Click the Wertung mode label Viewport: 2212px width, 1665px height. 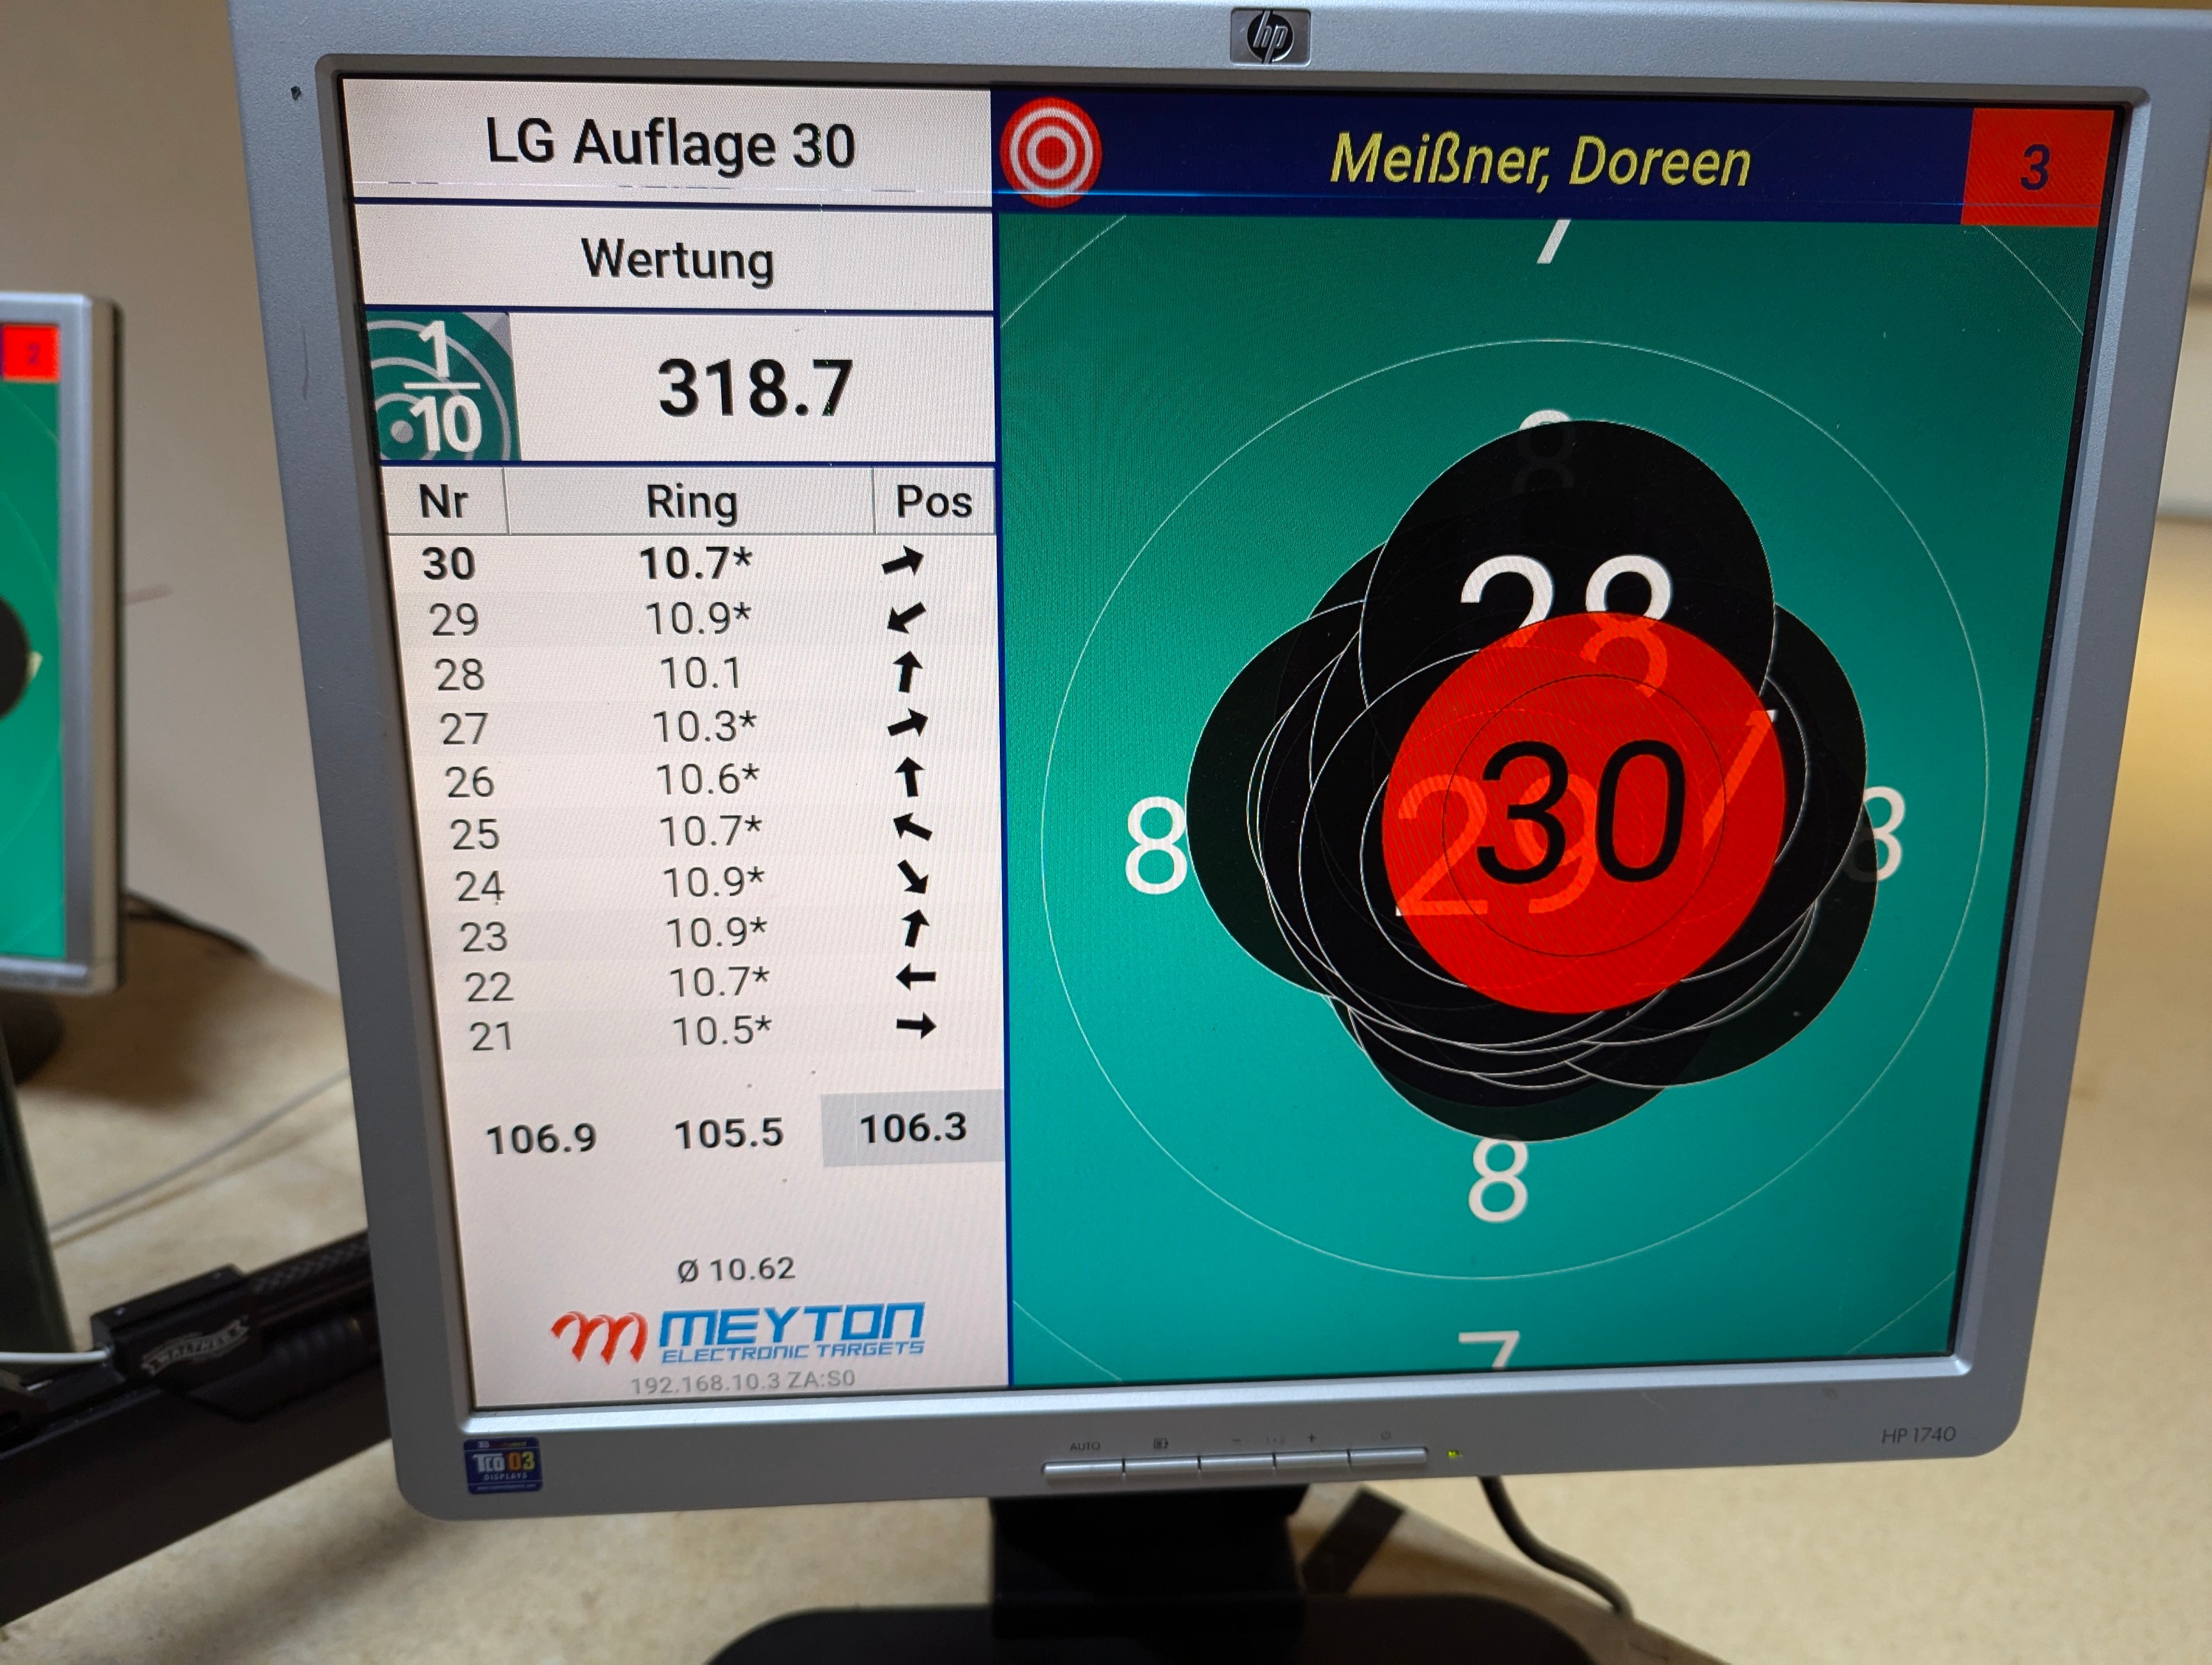point(677,260)
